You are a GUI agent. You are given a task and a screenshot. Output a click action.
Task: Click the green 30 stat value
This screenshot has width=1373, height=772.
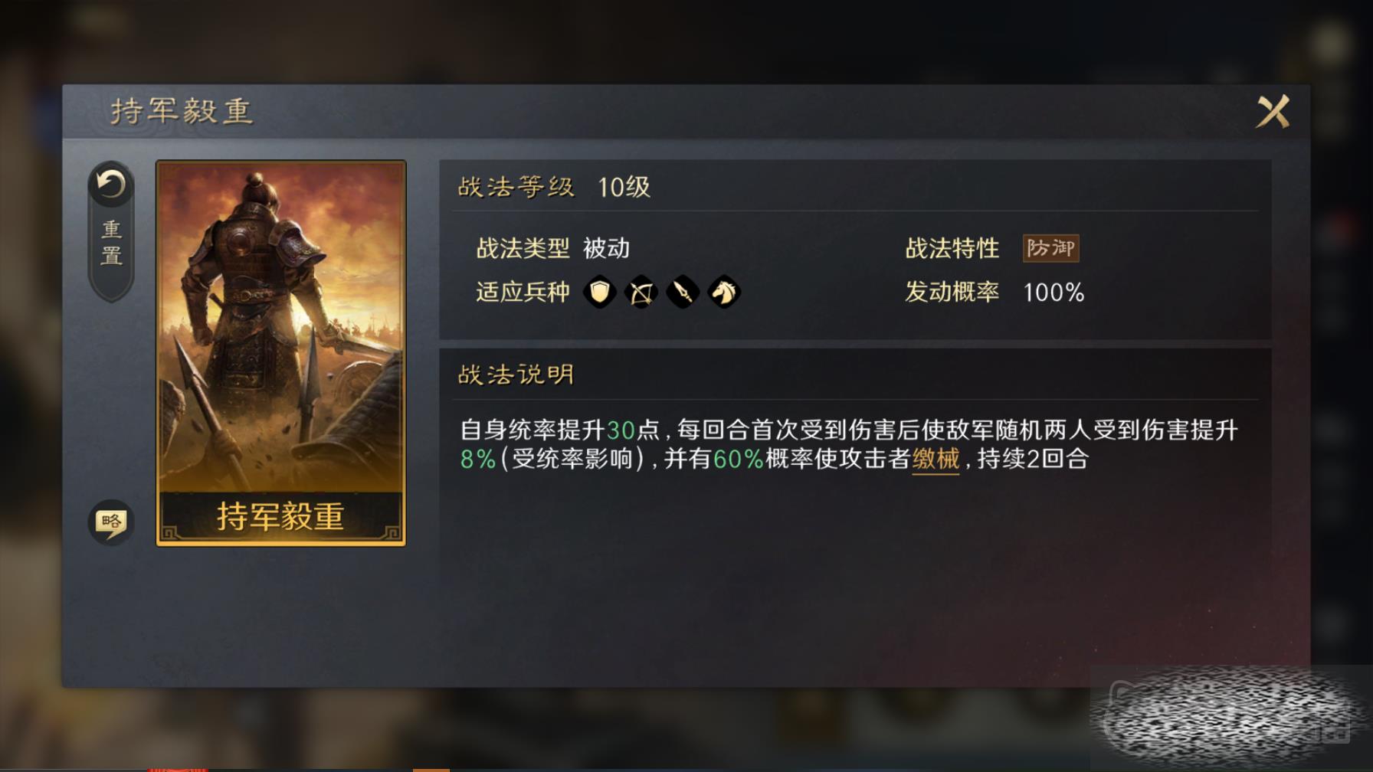[x=621, y=430]
